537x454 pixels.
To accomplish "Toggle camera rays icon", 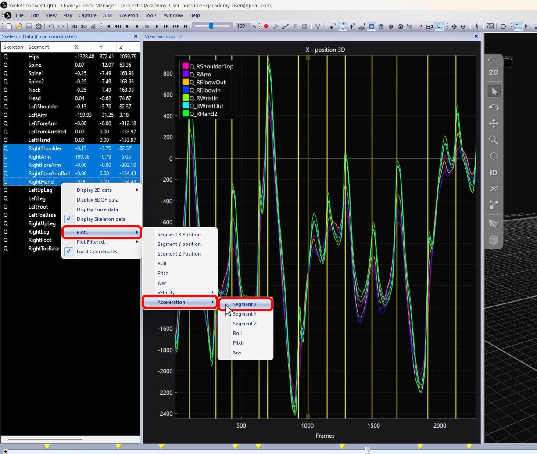I will [x=420, y=26].
